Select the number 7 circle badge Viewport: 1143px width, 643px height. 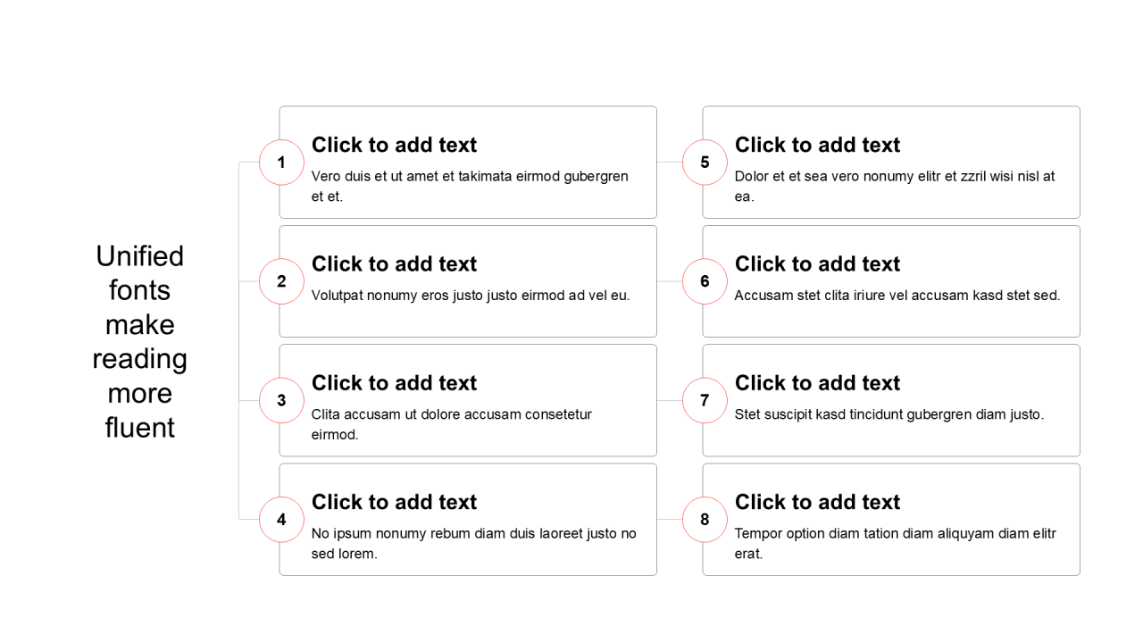(705, 400)
